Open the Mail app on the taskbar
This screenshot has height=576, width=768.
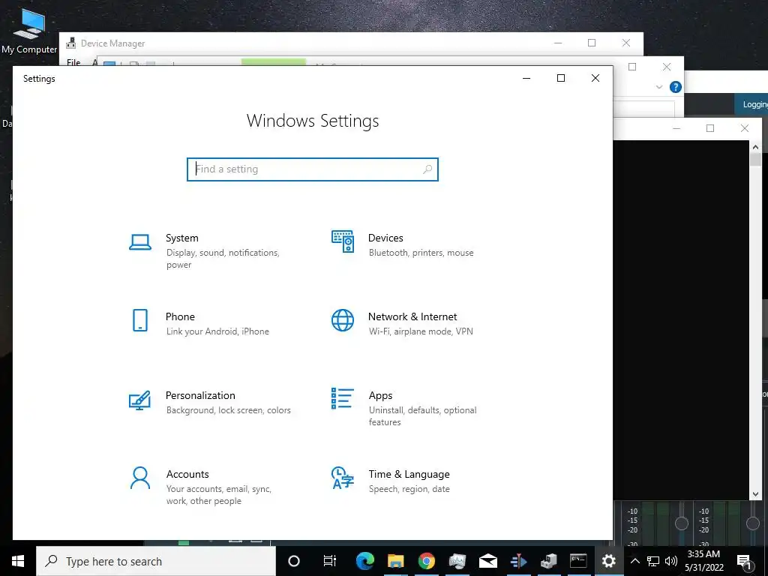click(487, 561)
